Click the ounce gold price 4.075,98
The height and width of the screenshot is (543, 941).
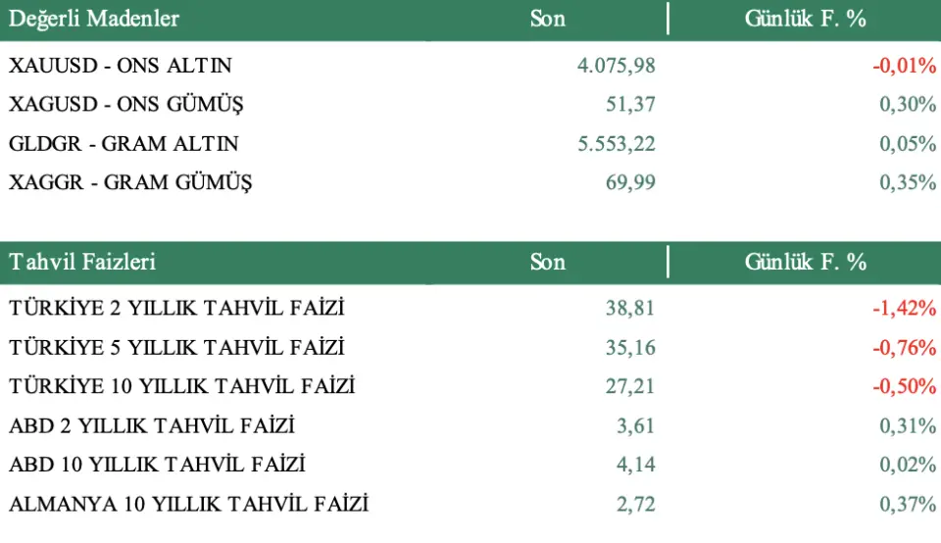616,66
